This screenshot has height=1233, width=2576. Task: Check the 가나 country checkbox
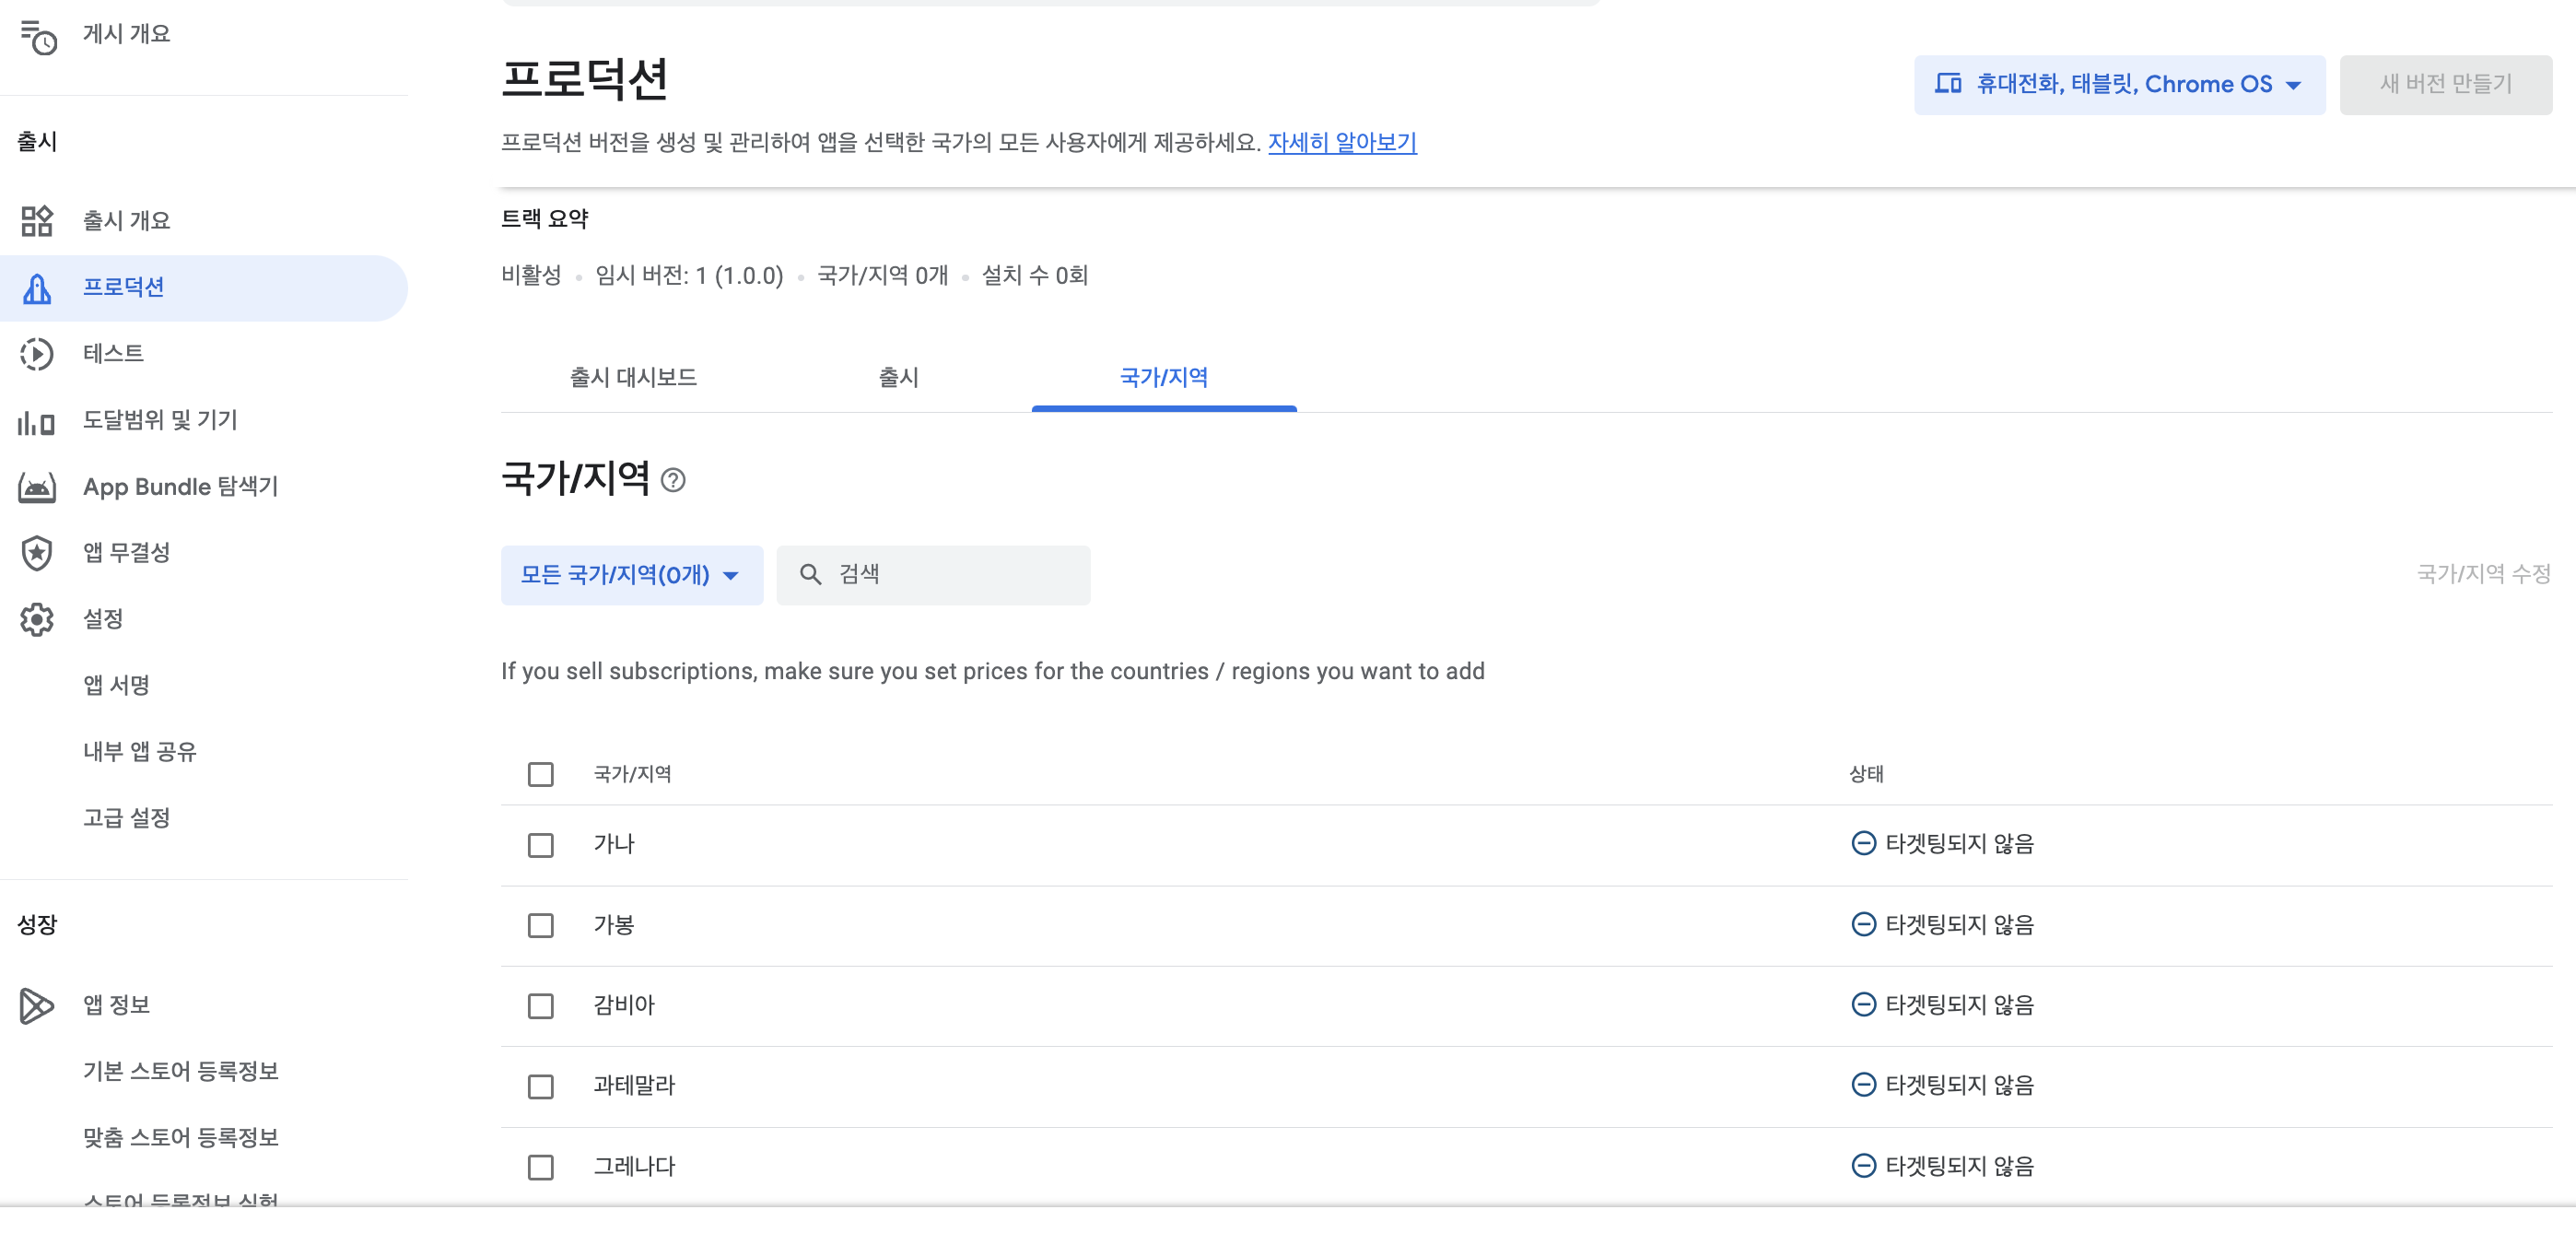pos(541,845)
